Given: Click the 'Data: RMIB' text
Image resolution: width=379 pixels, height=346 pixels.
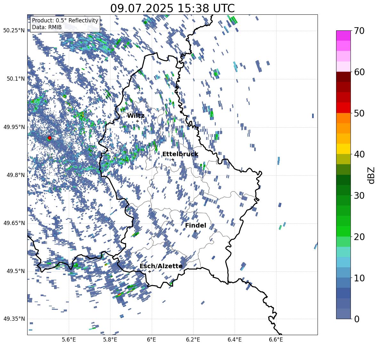Looking at the screenshot, I should (47, 27).
